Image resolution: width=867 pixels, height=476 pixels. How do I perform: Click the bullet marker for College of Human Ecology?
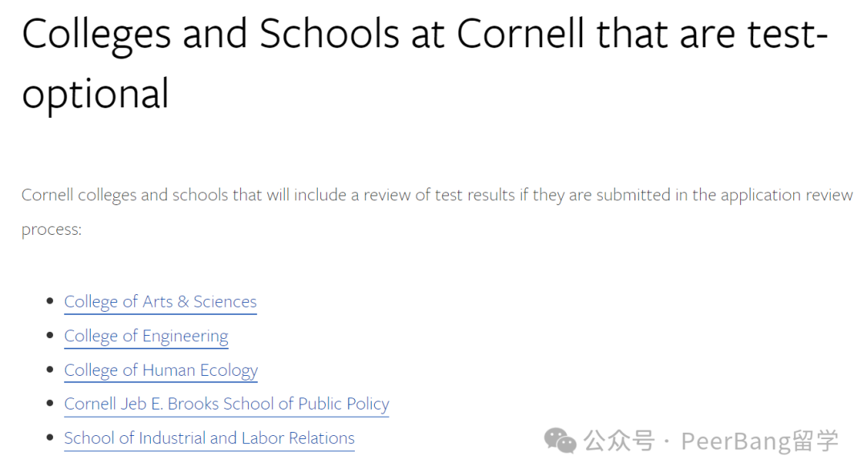[x=51, y=369]
